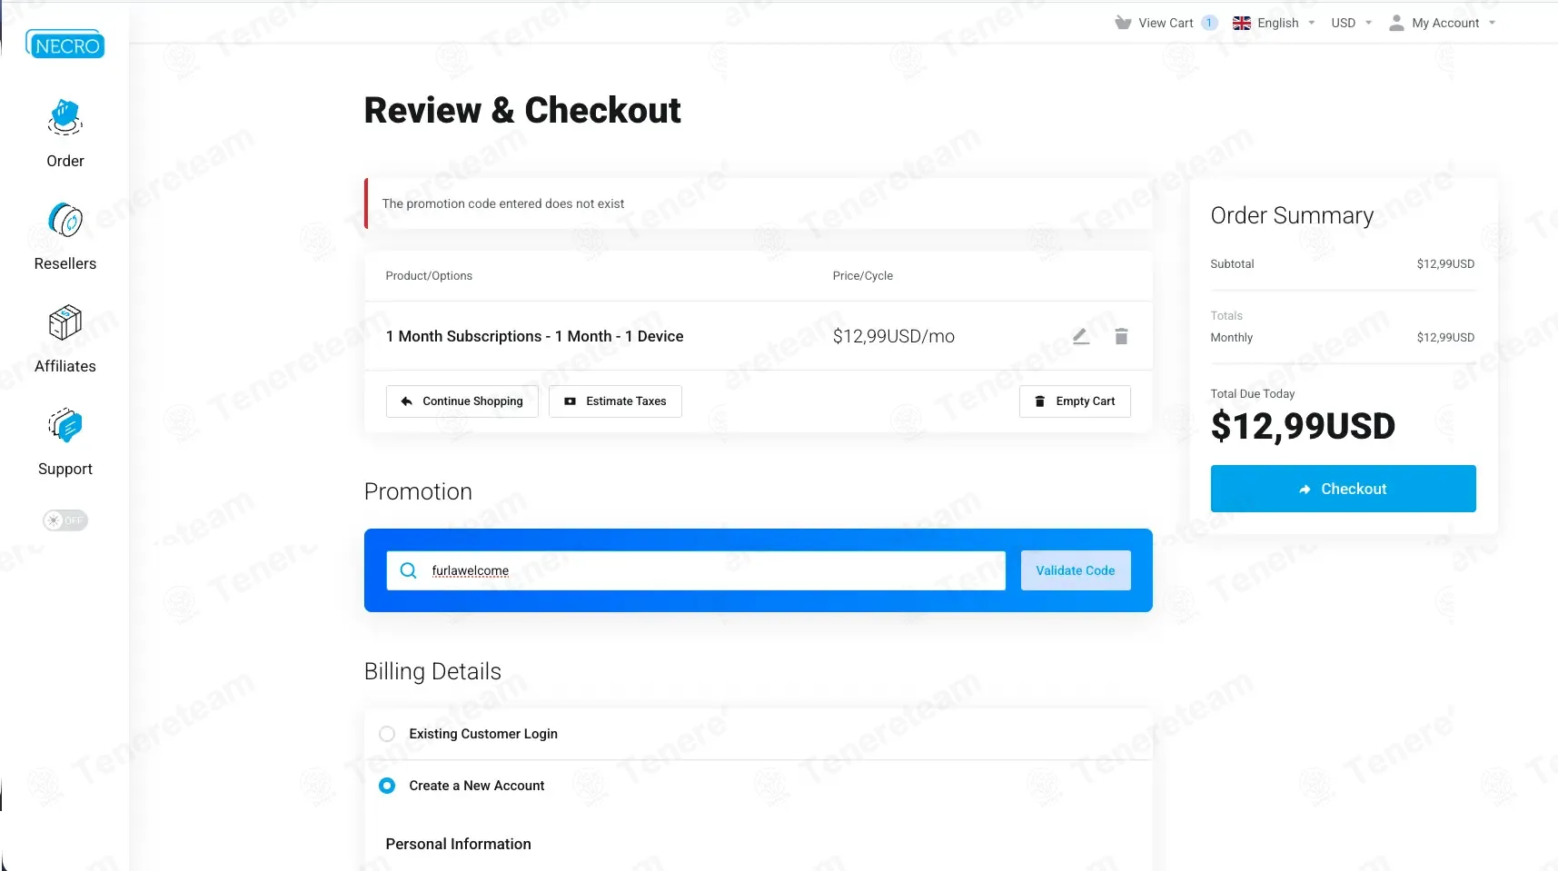
Task: Click the $12,99USD/mo price text
Action: [x=894, y=336]
